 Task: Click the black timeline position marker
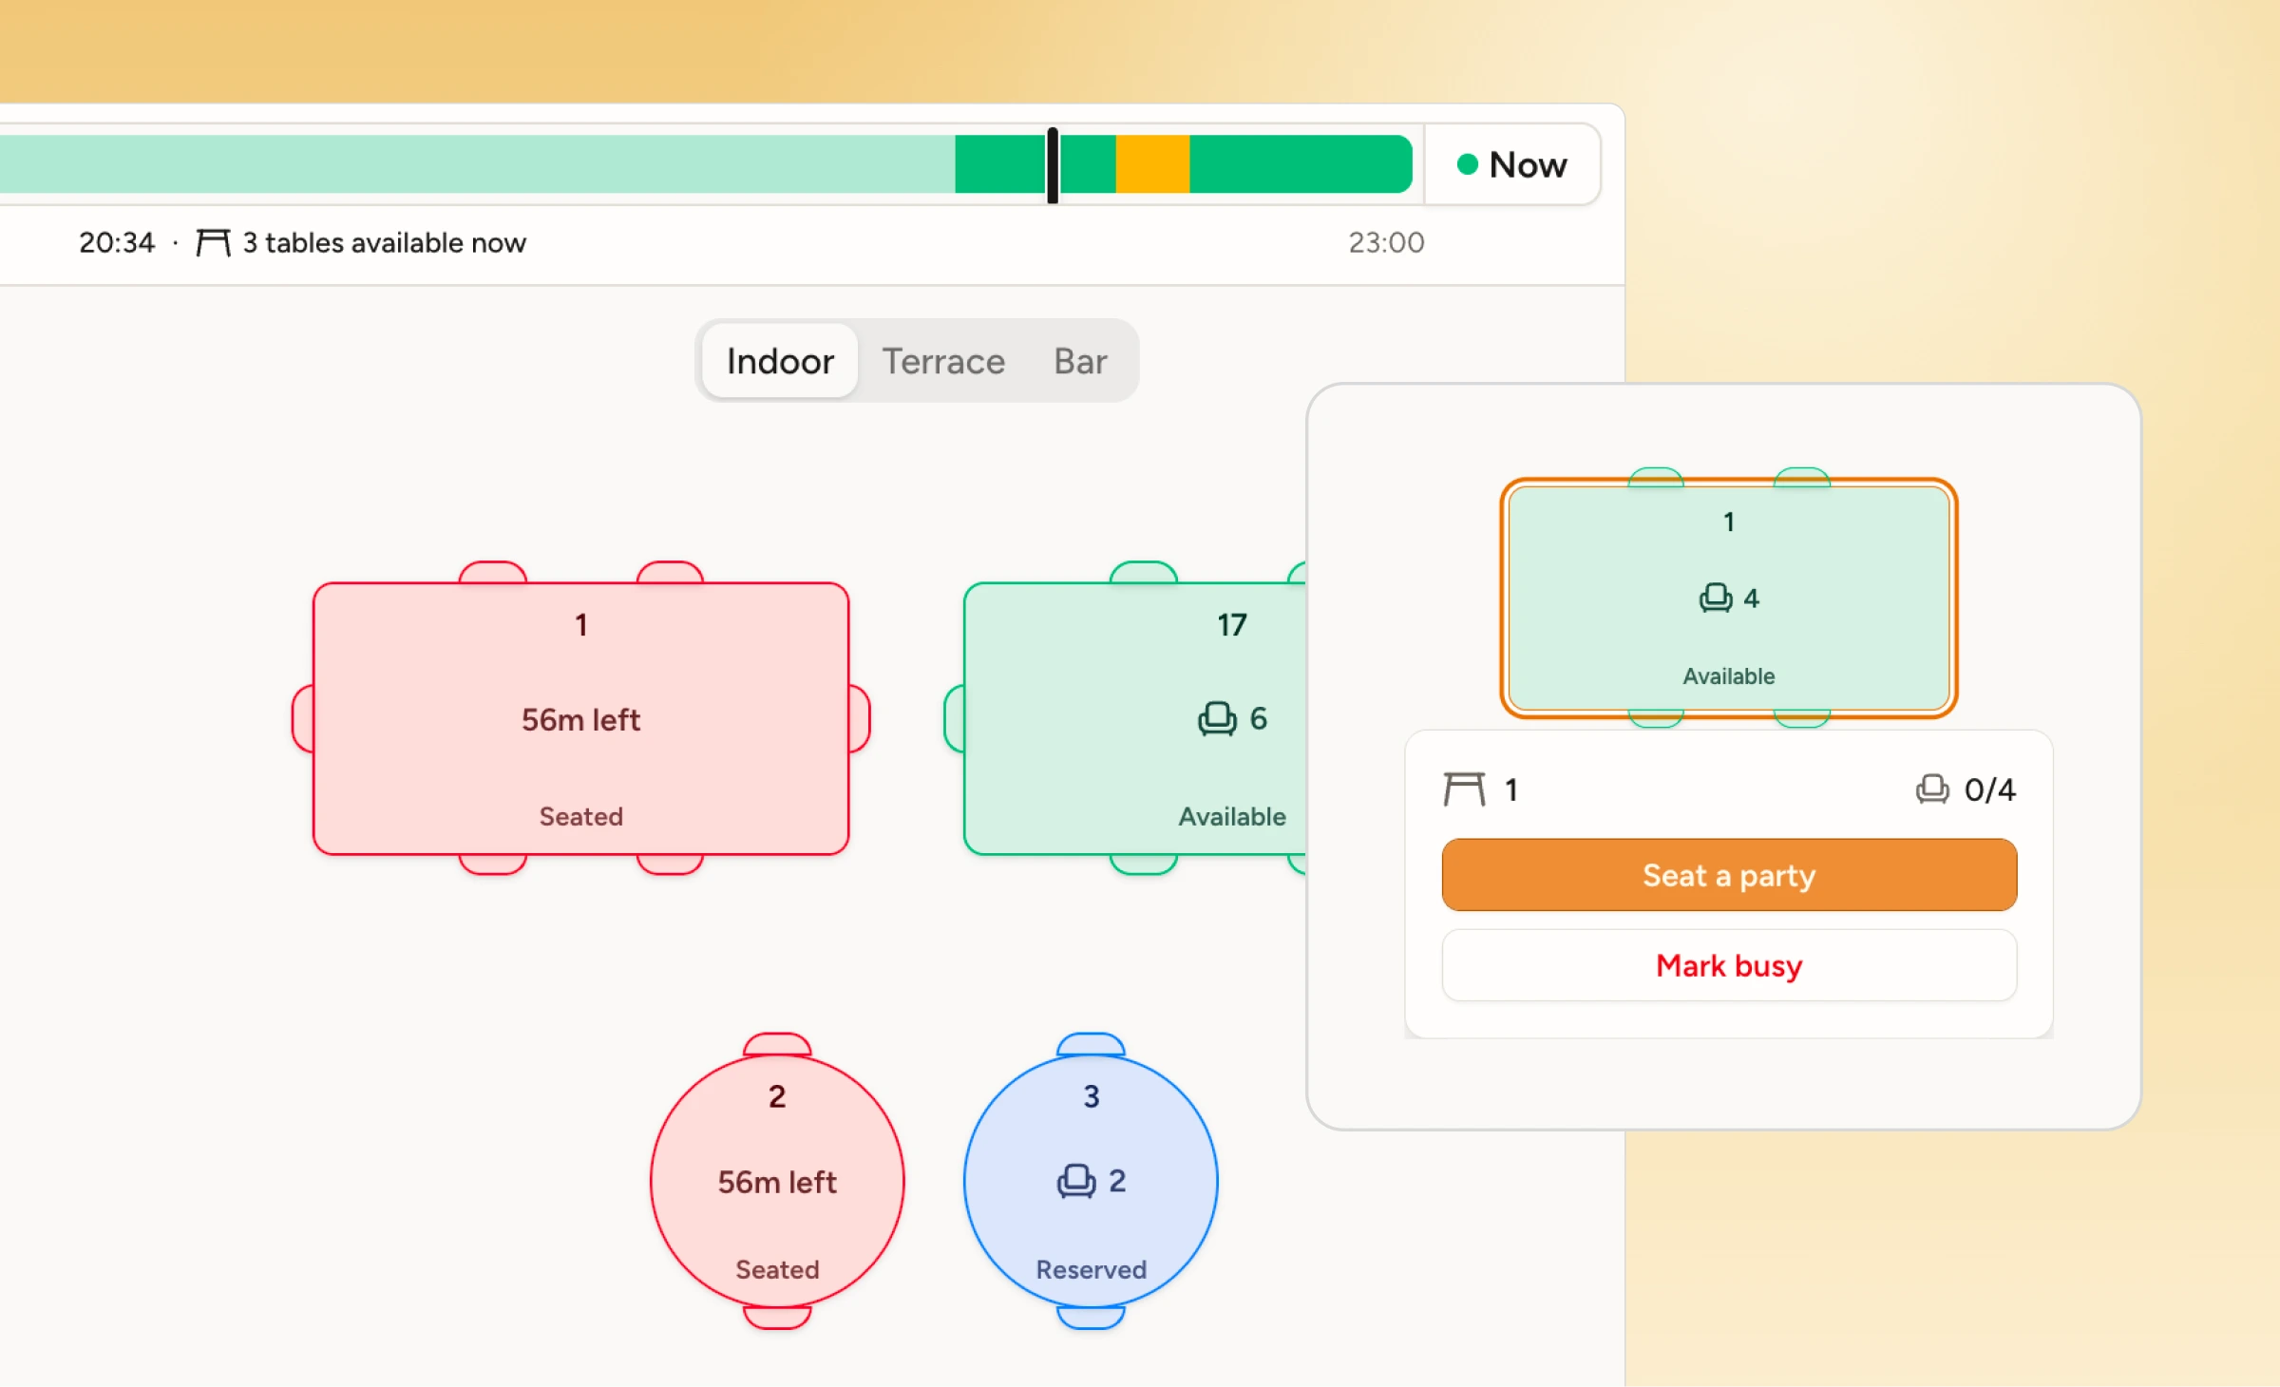(1053, 165)
